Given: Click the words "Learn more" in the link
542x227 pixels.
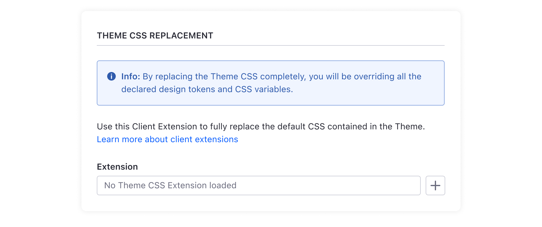Looking at the screenshot, I should point(119,139).
